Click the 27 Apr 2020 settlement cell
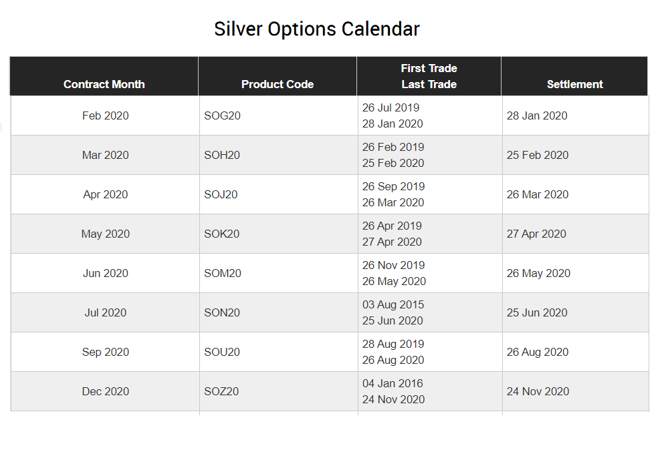The image size is (656, 462). pos(575,234)
